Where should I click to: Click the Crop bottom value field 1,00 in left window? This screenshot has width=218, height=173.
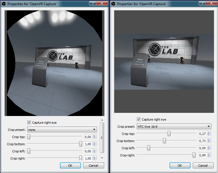(x=88, y=144)
